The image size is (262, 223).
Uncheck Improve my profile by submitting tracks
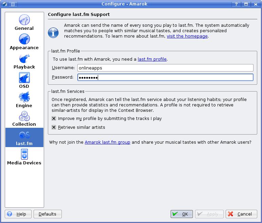54,119
